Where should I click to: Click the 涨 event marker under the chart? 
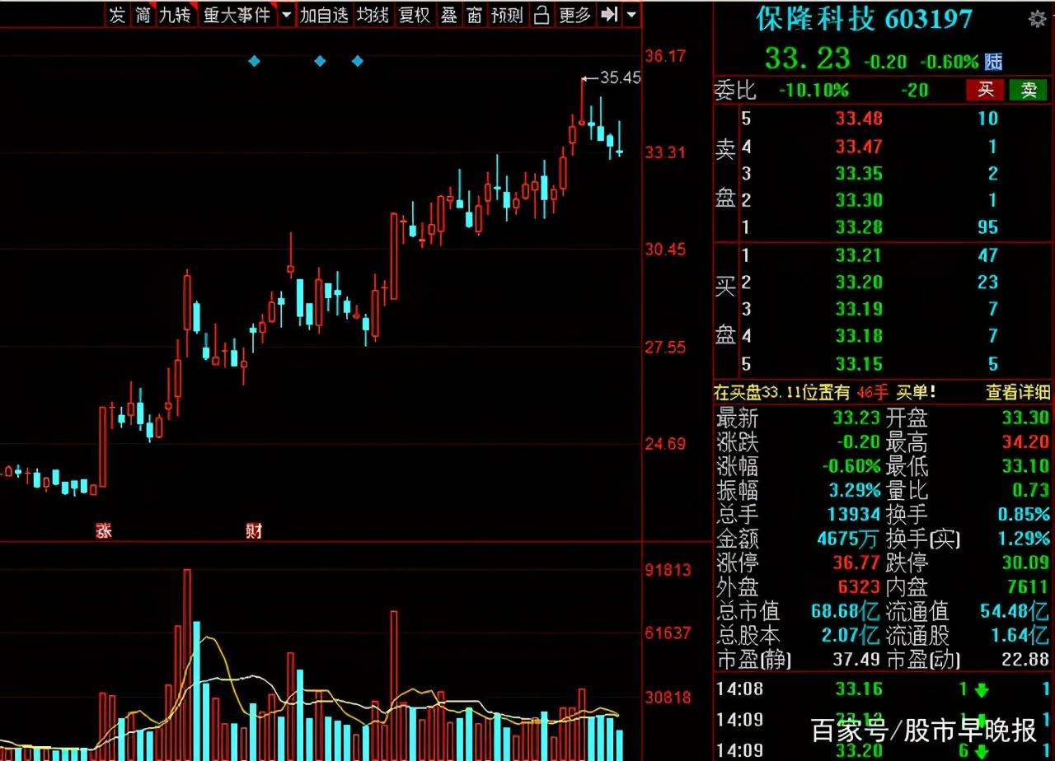[x=104, y=531]
